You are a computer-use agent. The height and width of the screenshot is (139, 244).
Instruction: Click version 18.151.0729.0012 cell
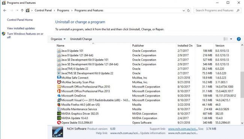click(x=226, y=96)
